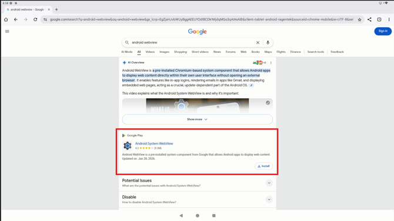Click the link chip after overview text
This screenshot has width=394, height=221.
tap(251, 85)
